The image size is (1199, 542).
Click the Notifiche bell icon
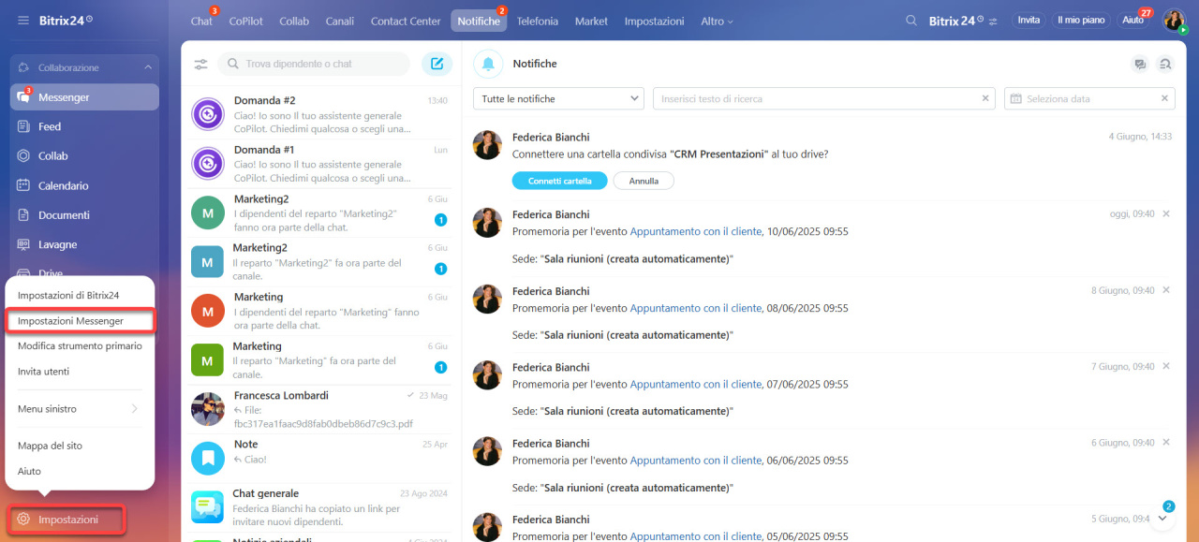click(x=488, y=64)
